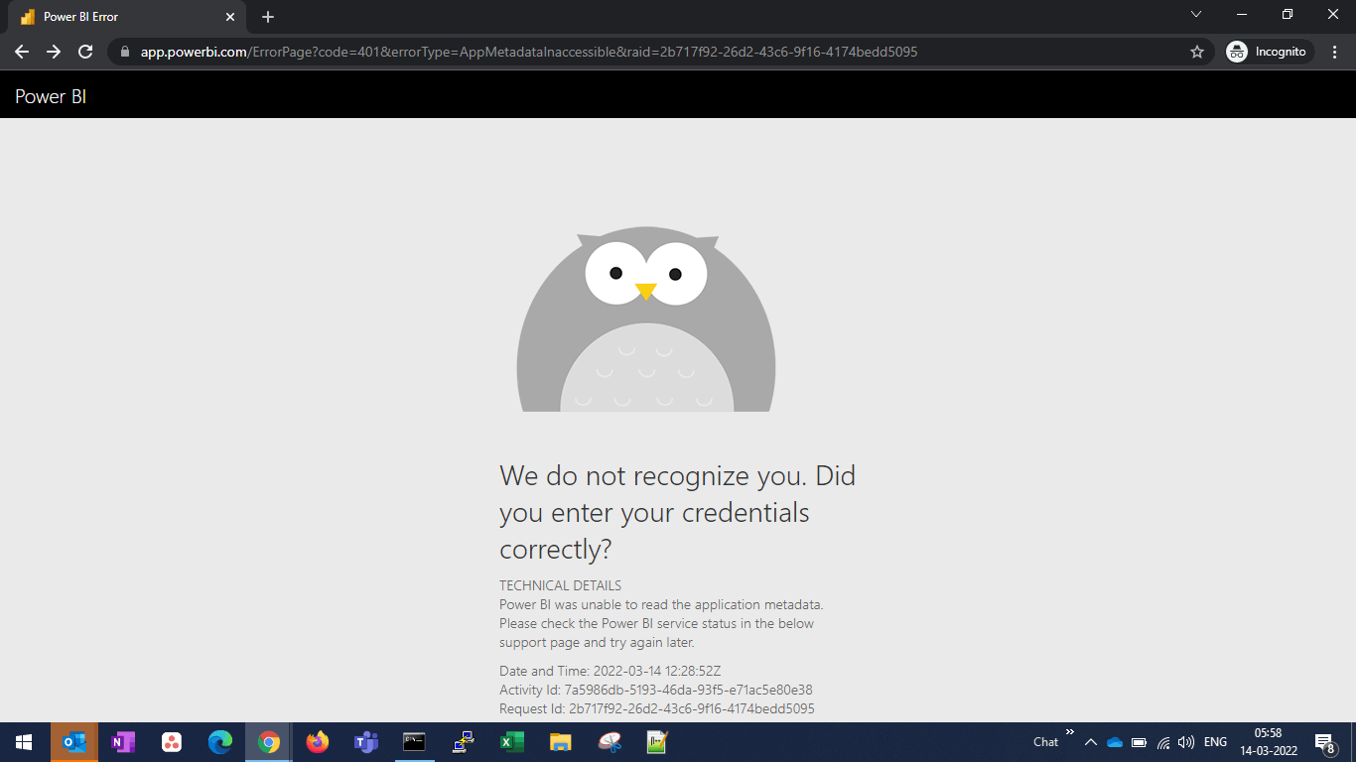Switch to Chrome on the taskbar

268,742
